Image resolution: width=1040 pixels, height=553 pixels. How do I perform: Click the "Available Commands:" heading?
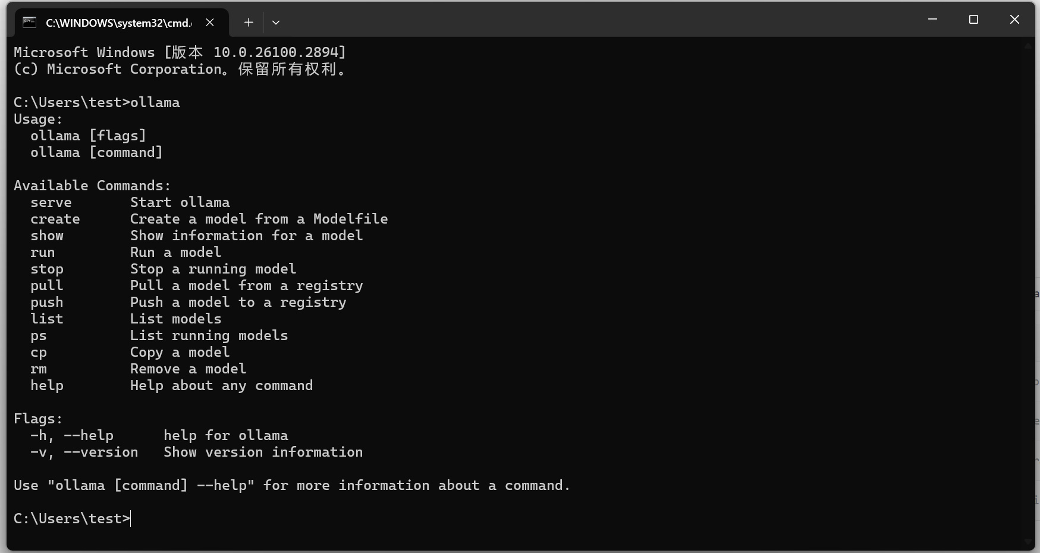point(92,186)
